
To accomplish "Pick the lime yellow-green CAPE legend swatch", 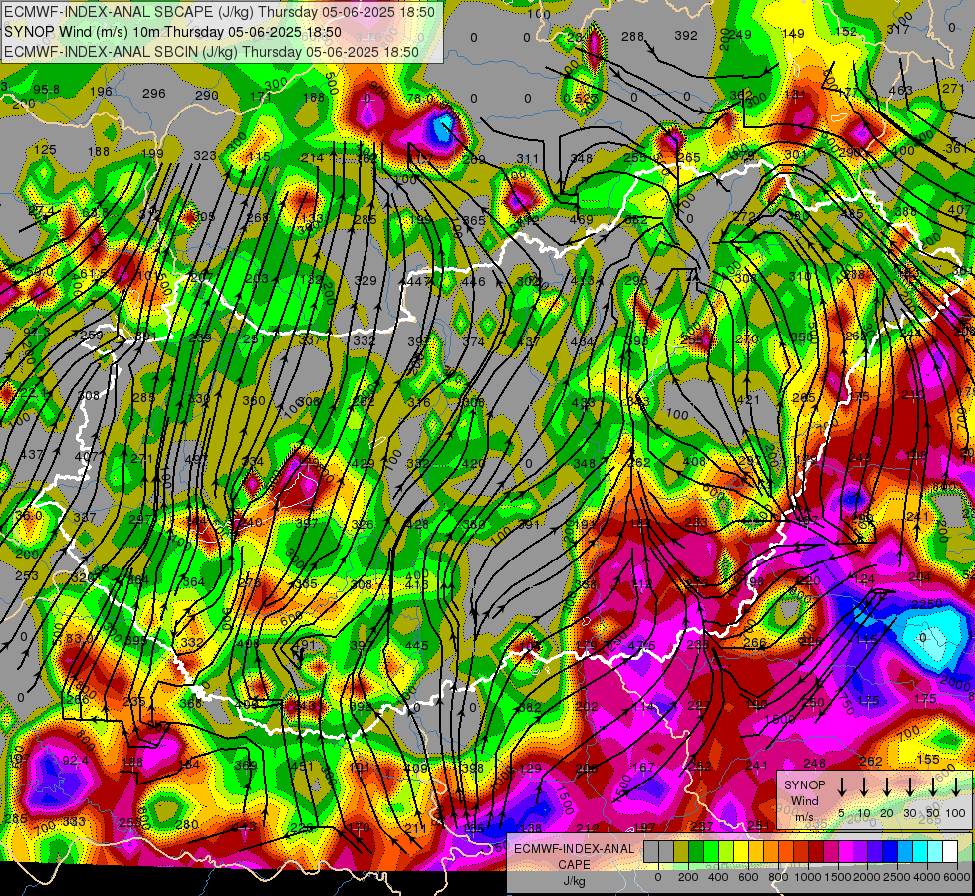I will click(x=726, y=851).
